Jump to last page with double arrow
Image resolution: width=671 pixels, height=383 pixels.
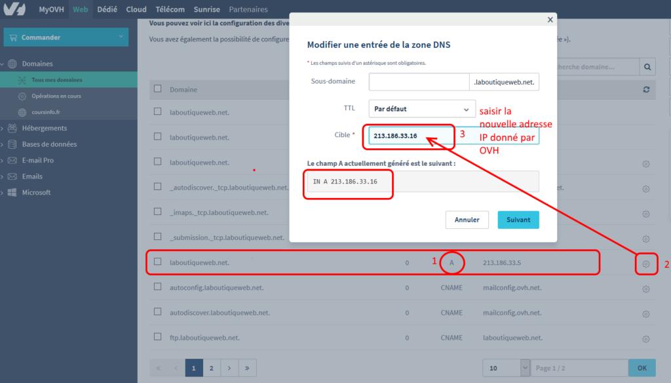[247, 368]
